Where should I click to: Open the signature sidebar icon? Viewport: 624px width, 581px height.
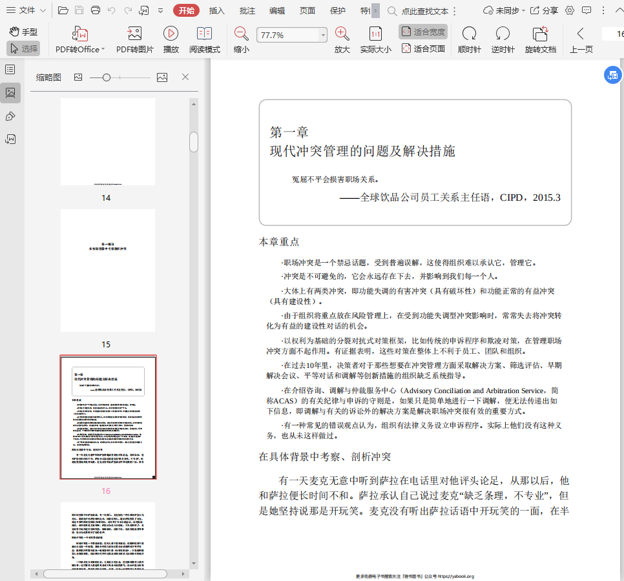pyautogui.click(x=10, y=139)
